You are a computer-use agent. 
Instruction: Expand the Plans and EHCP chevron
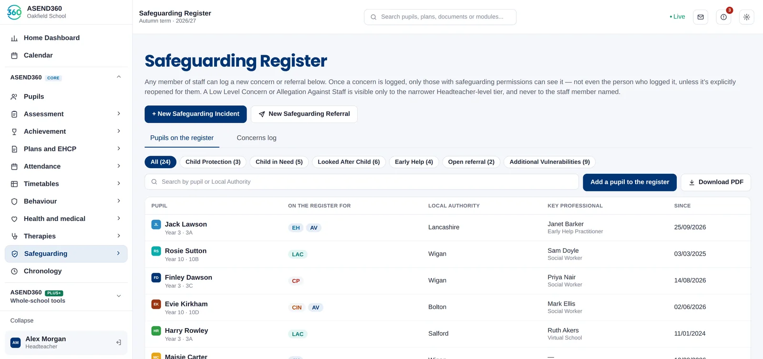point(119,149)
